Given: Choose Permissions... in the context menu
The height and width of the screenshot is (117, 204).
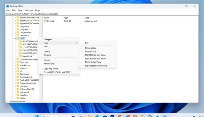Looking at the screenshot, I should coord(59,64).
